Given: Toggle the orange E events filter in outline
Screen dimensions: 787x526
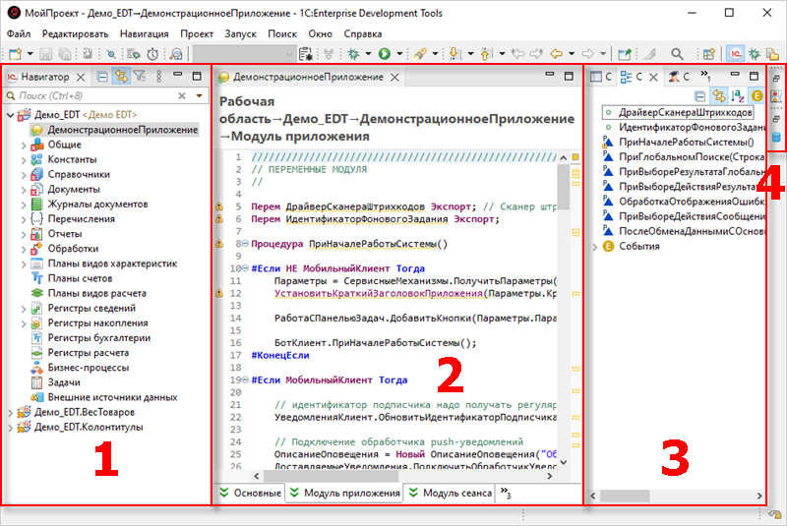Looking at the screenshot, I should [757, 95].
